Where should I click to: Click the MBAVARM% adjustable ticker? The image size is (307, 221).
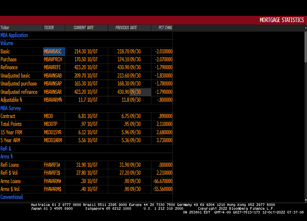(x=53, y=100)
